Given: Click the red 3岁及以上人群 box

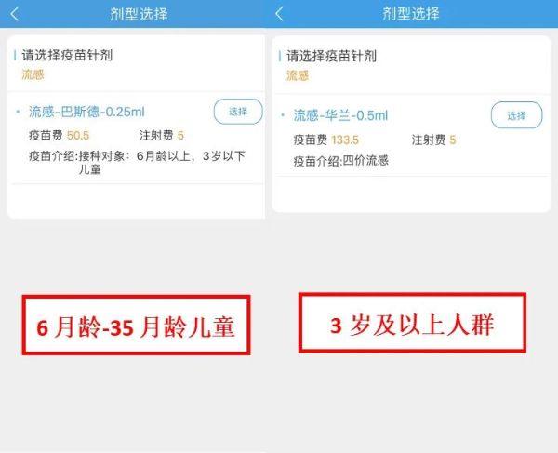Looking at the screenshot, I should pos(412,323).
